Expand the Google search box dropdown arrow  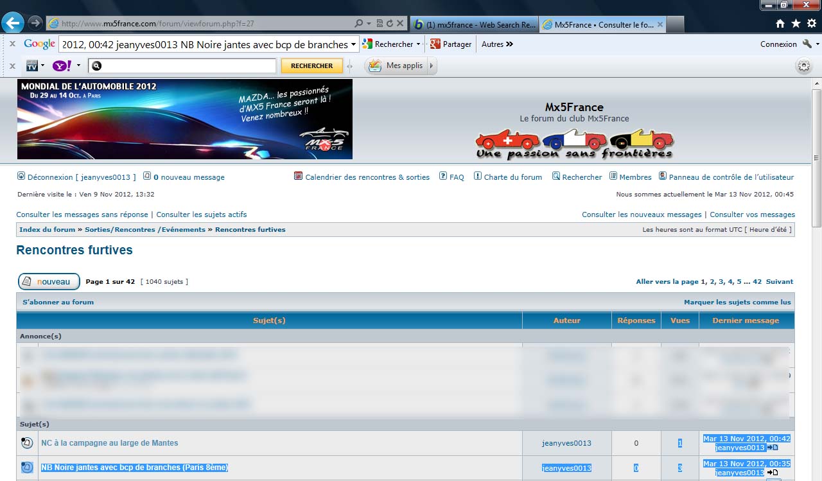353,44
